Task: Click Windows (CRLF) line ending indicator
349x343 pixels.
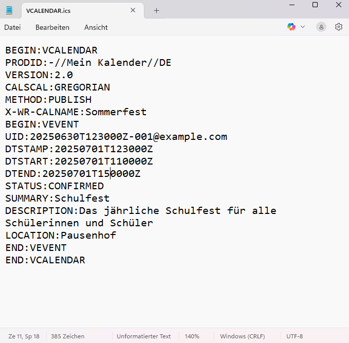Action: pyautogui.click(x=243, y=336)
